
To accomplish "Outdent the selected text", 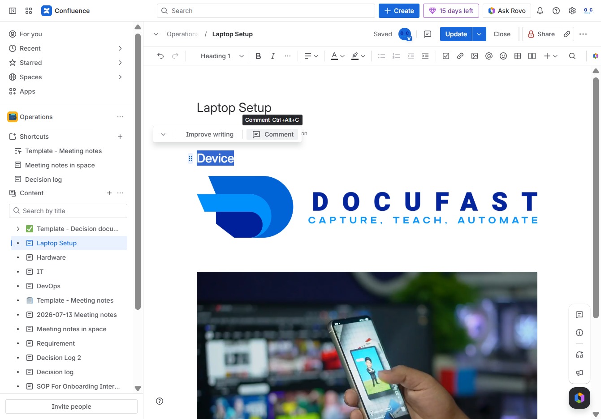I will [411, 56].
